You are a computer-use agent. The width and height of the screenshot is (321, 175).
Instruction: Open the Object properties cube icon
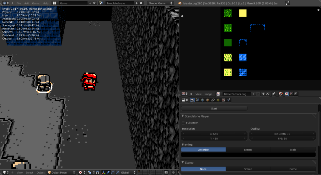tap(207, 100)
